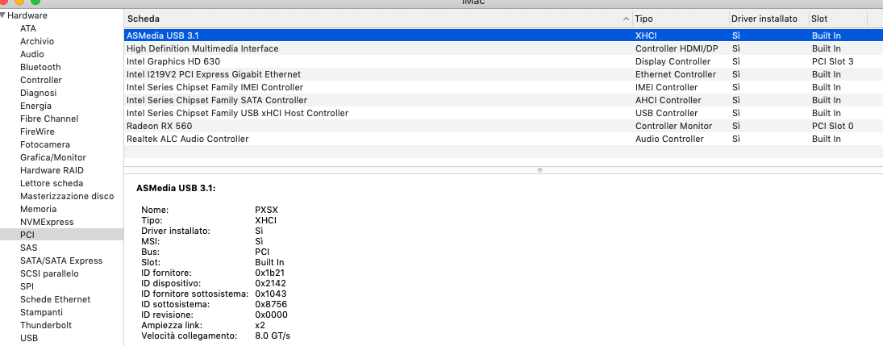This screenshot has height=346, width=883.
Task: Select the Intel SATA Controller row
Action: pos(503,100)
